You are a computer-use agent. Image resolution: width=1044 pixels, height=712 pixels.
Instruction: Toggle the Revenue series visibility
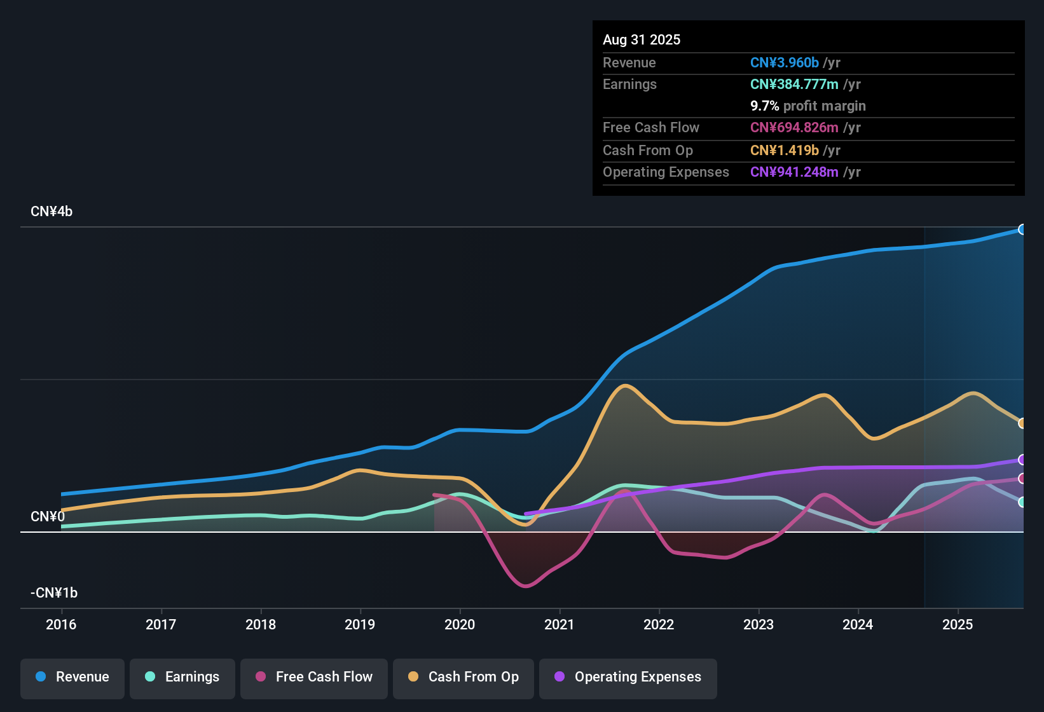coord(72,678)
